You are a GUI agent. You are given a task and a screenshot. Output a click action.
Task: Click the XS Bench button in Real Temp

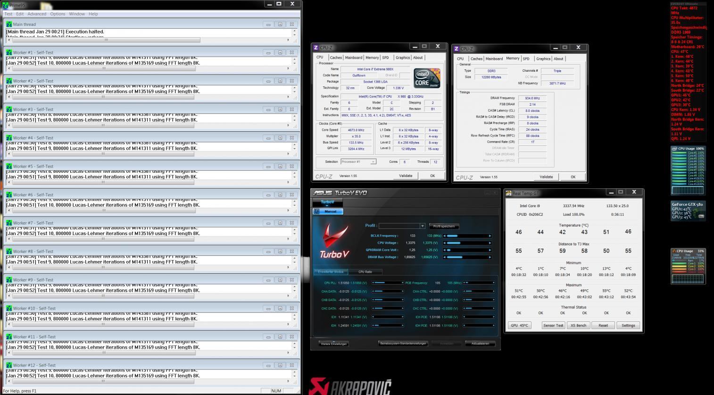coord(578,325)
